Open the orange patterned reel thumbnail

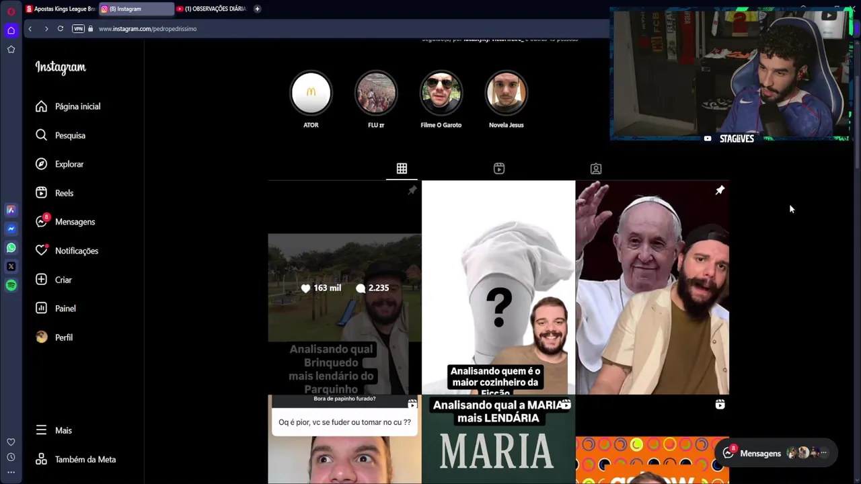pos(652,439)
